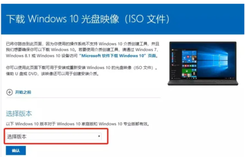
Task: Click the sentence 以下 Windows 10 版本对于
Action: point(78,124)
